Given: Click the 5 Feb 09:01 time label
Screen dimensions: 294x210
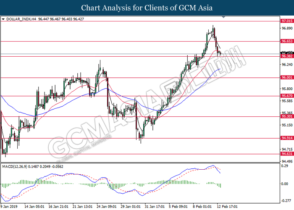Looking at the screenshot, I should coord(178,207).
